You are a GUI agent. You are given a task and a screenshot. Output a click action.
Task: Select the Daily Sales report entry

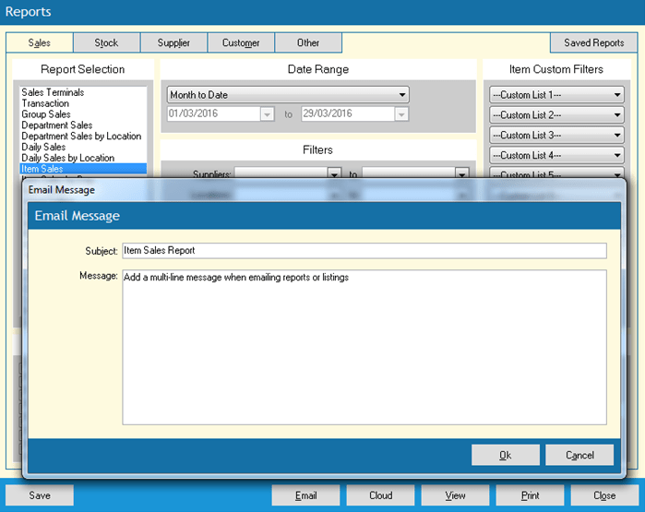[43, 147]
